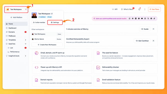167x94 pixels.
Task: Switch to Test Workspace in other workspaces
Action: tap(47, 34)
